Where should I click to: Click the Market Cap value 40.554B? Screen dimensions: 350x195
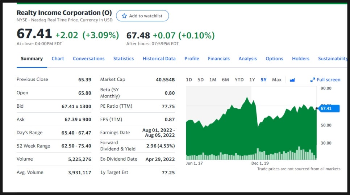(165, 79)
